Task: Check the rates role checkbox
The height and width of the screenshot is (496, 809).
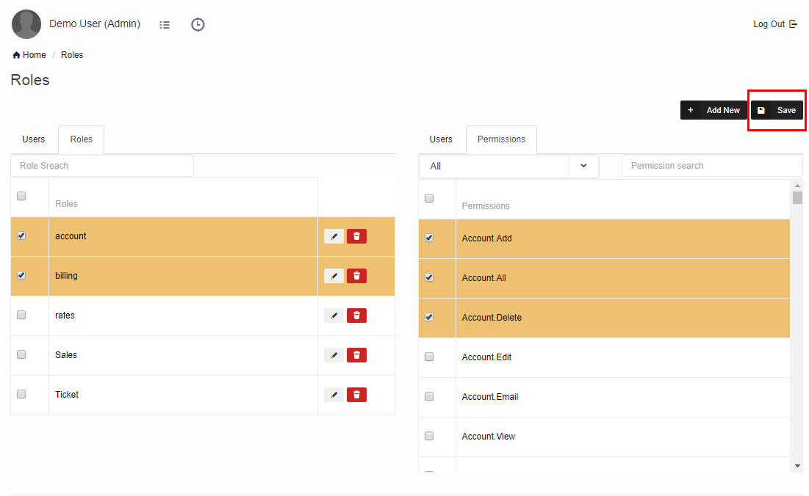Action: pos(21,315)
